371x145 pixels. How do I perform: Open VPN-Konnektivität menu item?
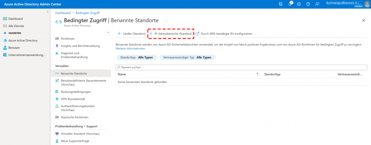pyautogui.click(x=73, y=99)
